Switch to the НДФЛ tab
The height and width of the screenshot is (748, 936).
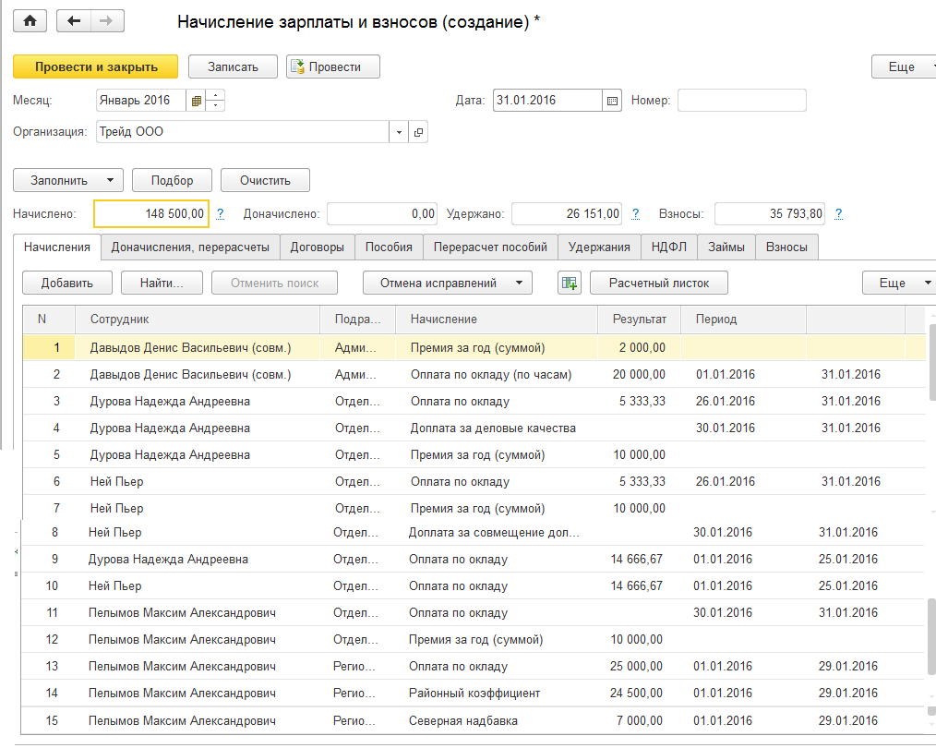point(668,247)
